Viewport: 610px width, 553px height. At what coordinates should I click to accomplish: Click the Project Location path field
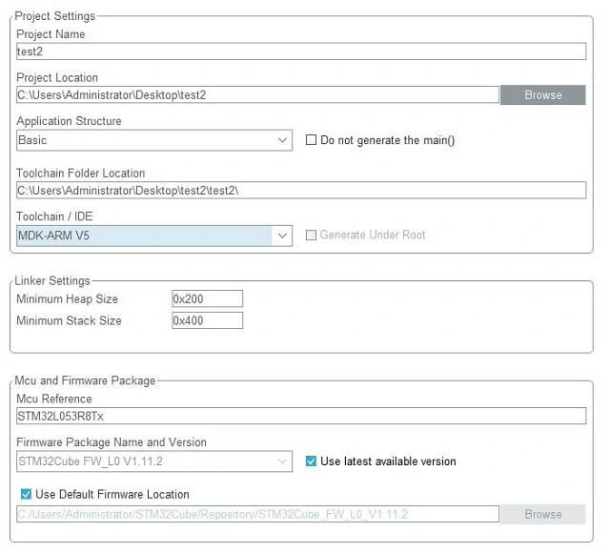[x=257, y=94]
